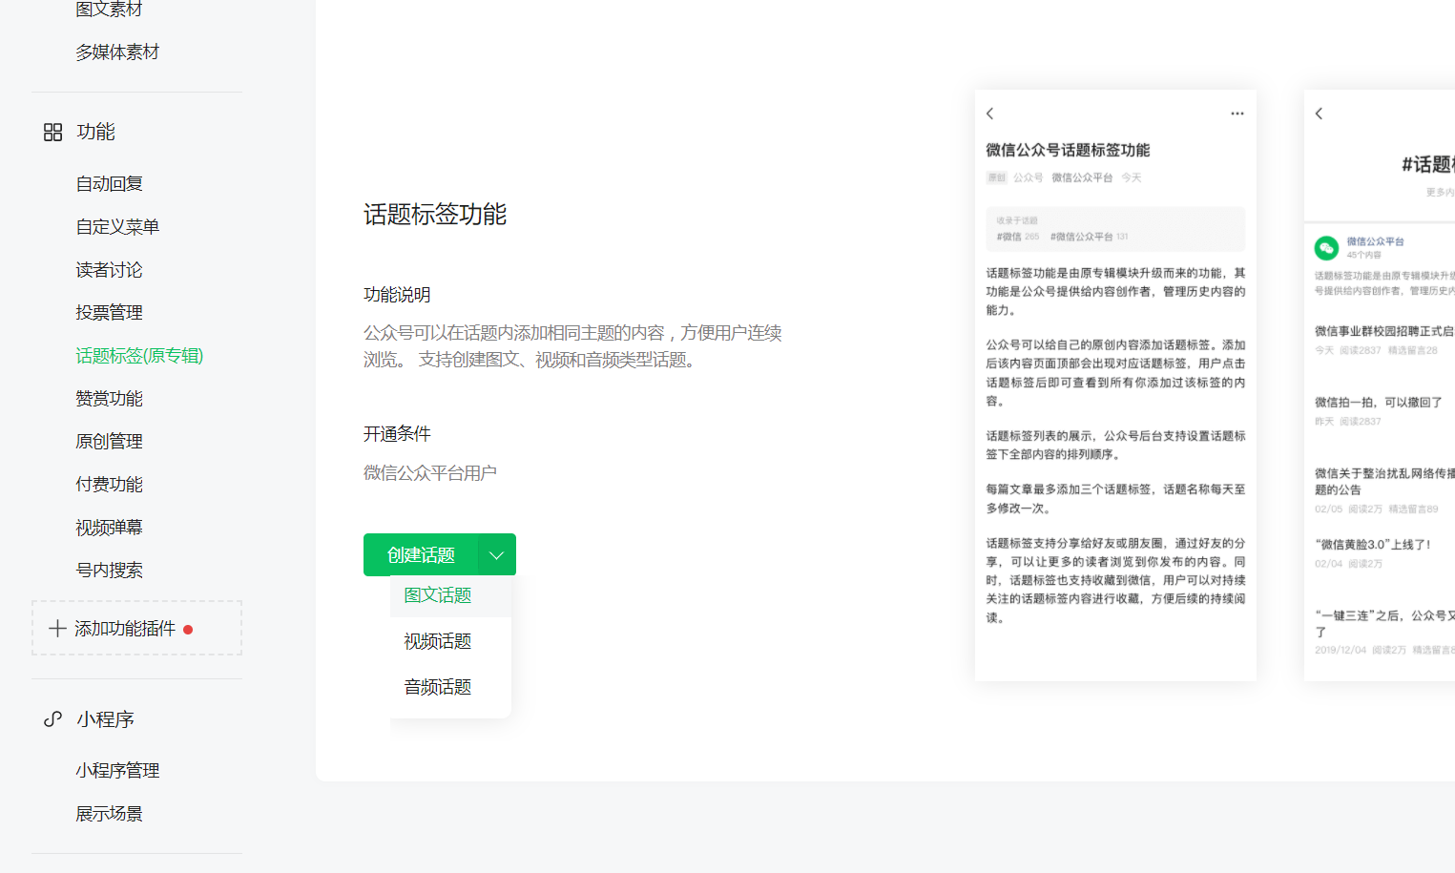Click the back arrow in second preview card
Image resolution: width=1455 pixels, height=873 pixels.
[x=1320, y=114]
